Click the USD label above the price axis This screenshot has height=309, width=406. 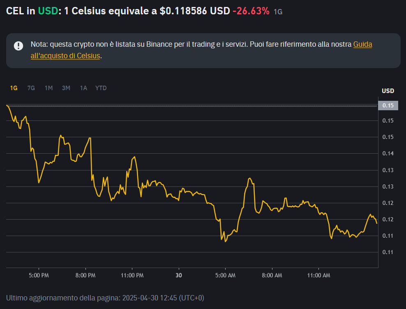(388, 91)
